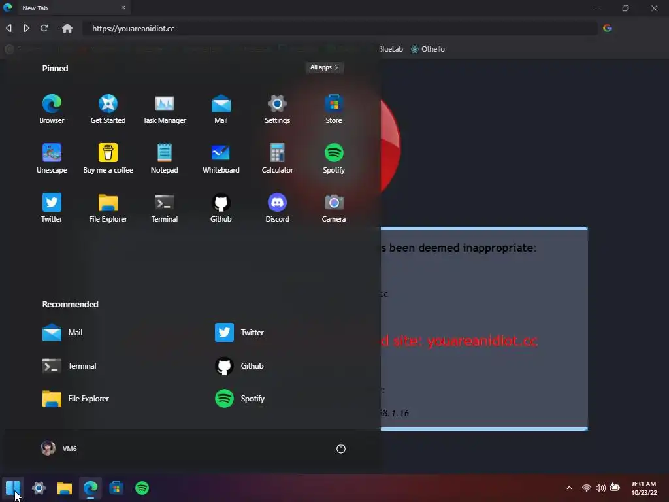Click the address bar URL field
The image size is (669, 502).
click(x=340, y=29)
